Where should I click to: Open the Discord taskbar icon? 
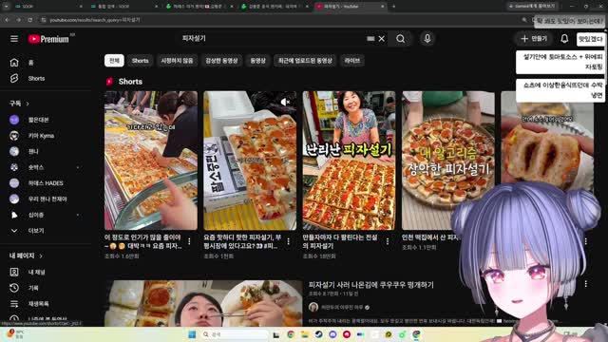(x=332, y=334)
